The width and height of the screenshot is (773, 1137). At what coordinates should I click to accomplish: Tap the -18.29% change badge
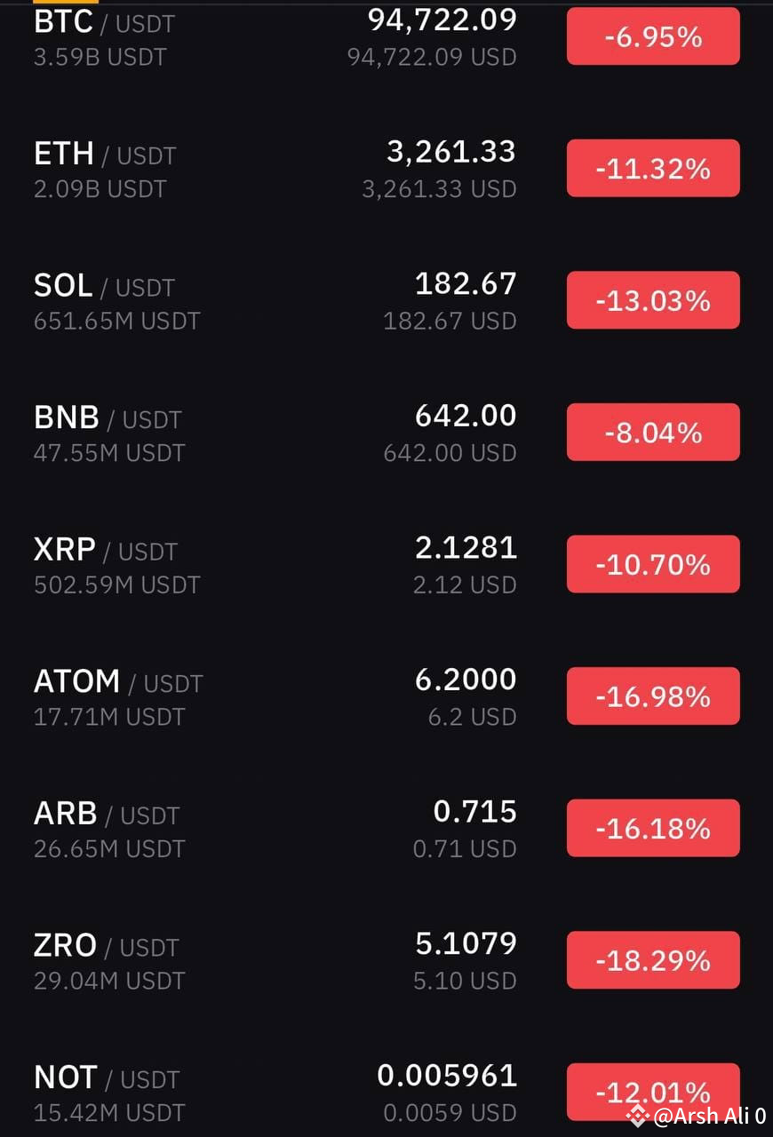pyautogui.click(x=653, y=960)
